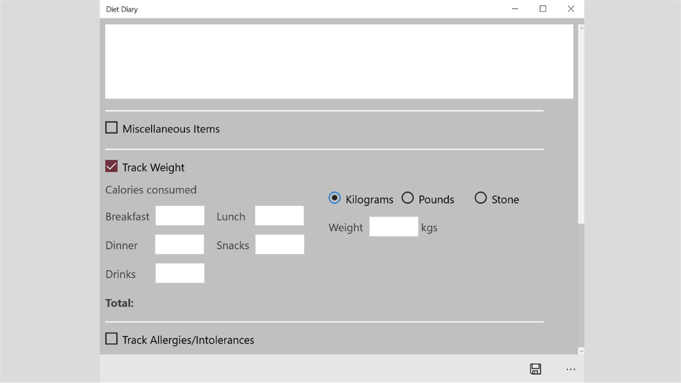Image resolution: width=681 pixels, height=383 pixels.
Task: Open the more options ellipsis menu
Action: tap(571, 369)
